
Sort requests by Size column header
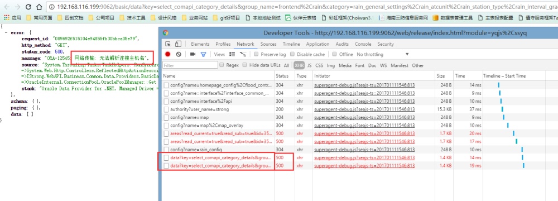coord(444,76)
